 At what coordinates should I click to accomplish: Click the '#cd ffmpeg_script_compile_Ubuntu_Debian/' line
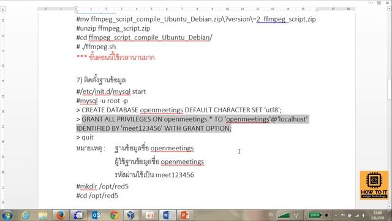coord(145,37)
